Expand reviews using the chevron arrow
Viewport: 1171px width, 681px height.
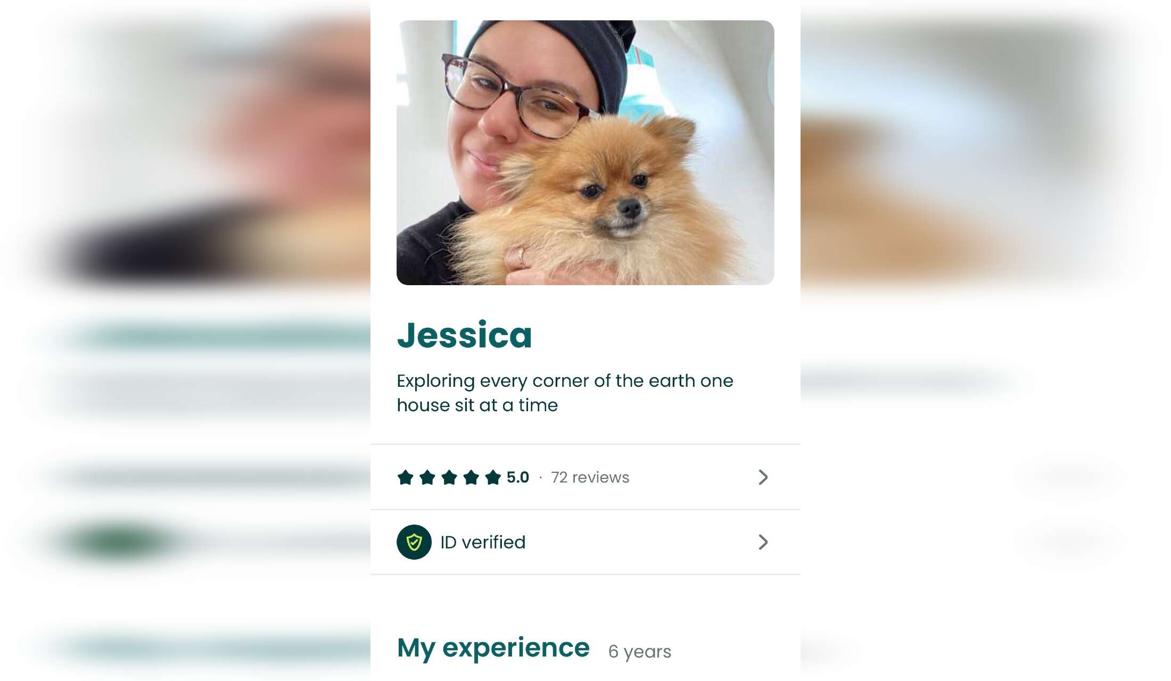[x=763, y=477]
